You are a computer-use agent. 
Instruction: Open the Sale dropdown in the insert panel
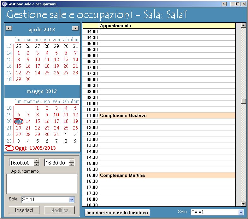point(72,200)
